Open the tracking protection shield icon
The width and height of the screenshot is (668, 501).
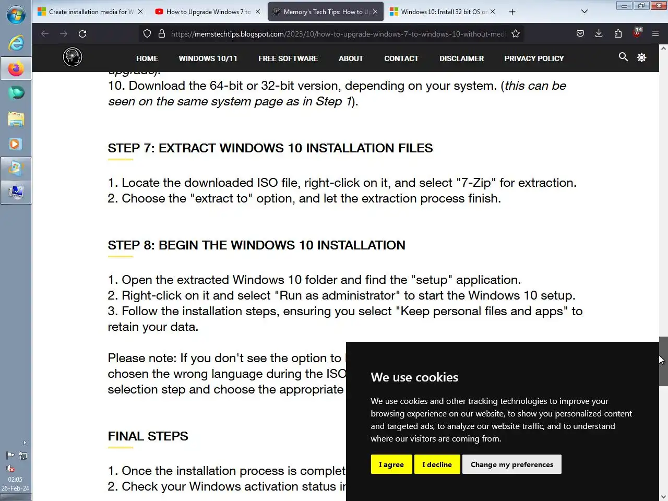147,34
